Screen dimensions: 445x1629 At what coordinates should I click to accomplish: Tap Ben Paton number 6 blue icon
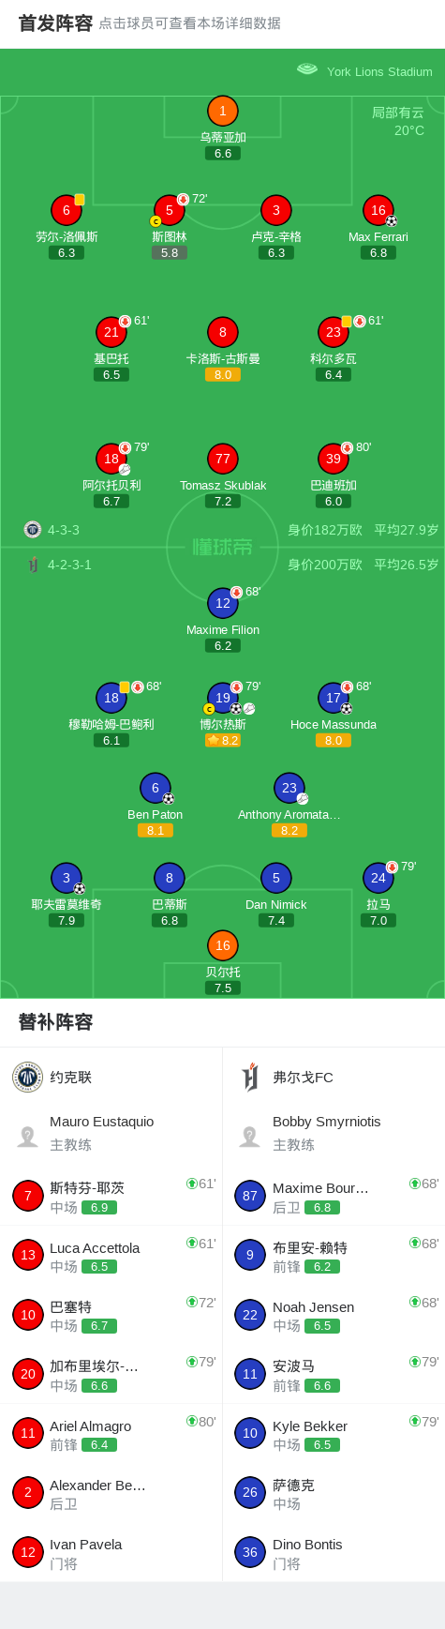coord(155,788)
